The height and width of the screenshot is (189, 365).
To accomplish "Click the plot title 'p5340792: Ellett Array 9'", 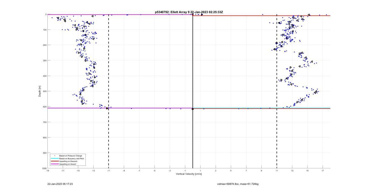I will point(172,12).
